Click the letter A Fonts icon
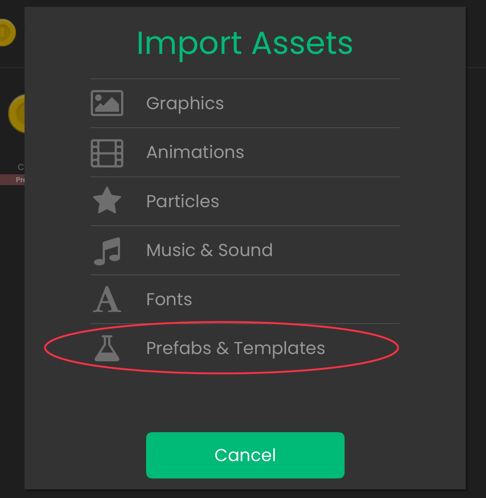 pos(107,299)
